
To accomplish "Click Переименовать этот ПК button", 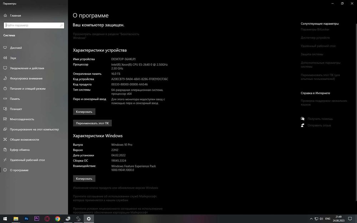I will coord(92,123).
